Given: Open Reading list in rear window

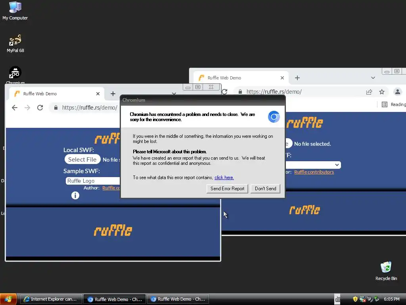Looking at the screenshot, I should pos(393,104).
